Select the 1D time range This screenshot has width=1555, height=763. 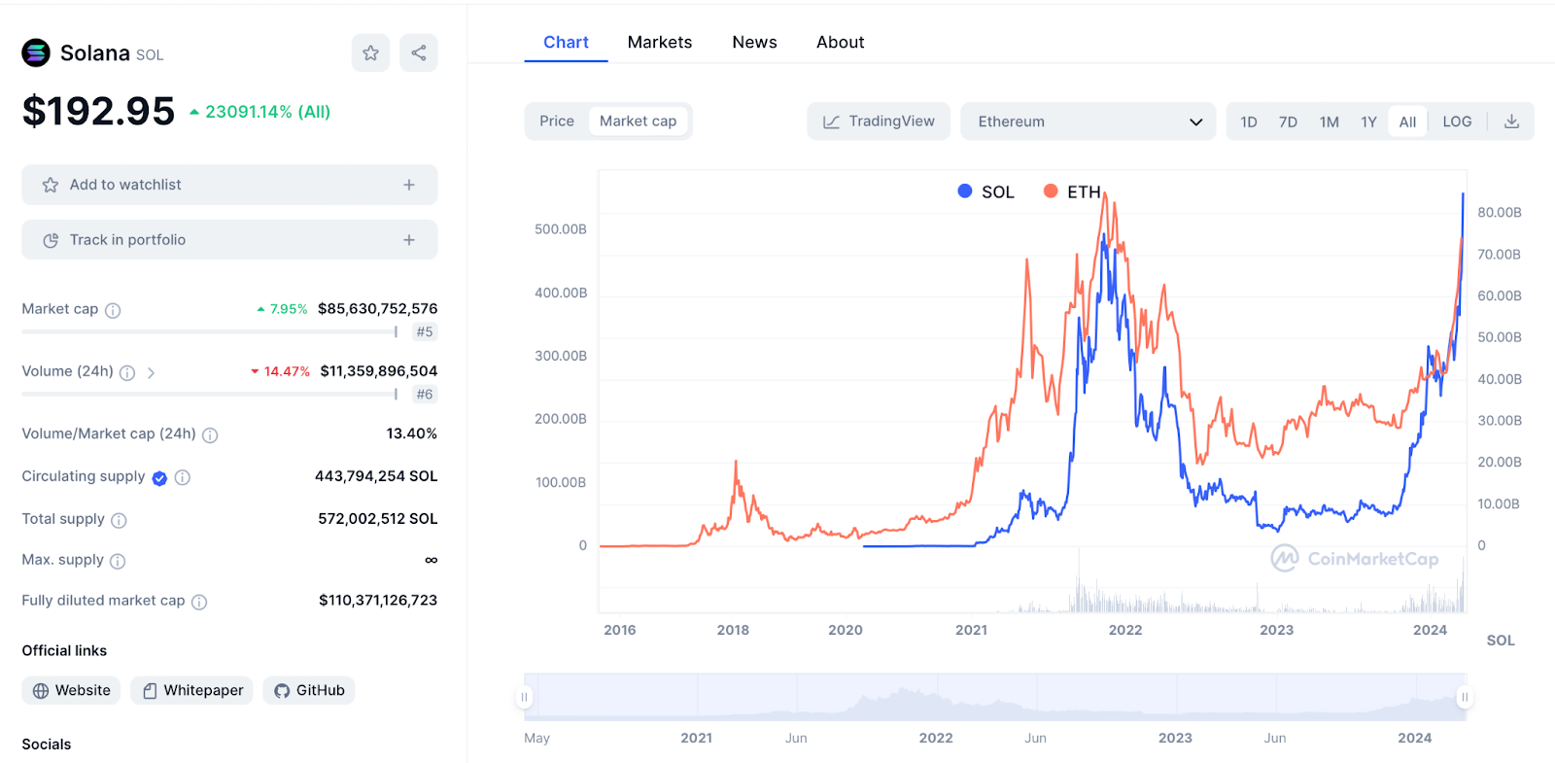point(1249,121)
